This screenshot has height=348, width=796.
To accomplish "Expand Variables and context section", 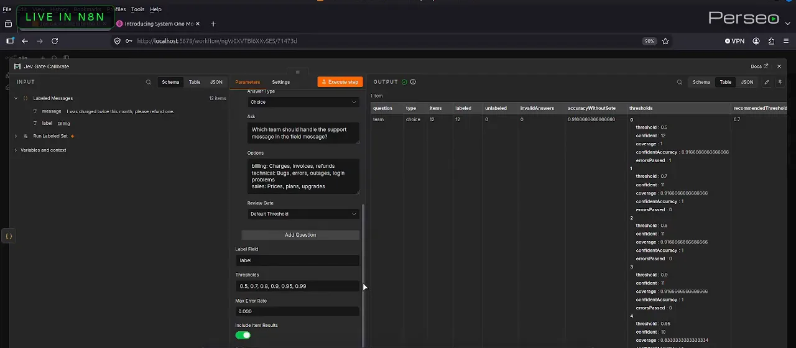I will (x=16, y=150).
